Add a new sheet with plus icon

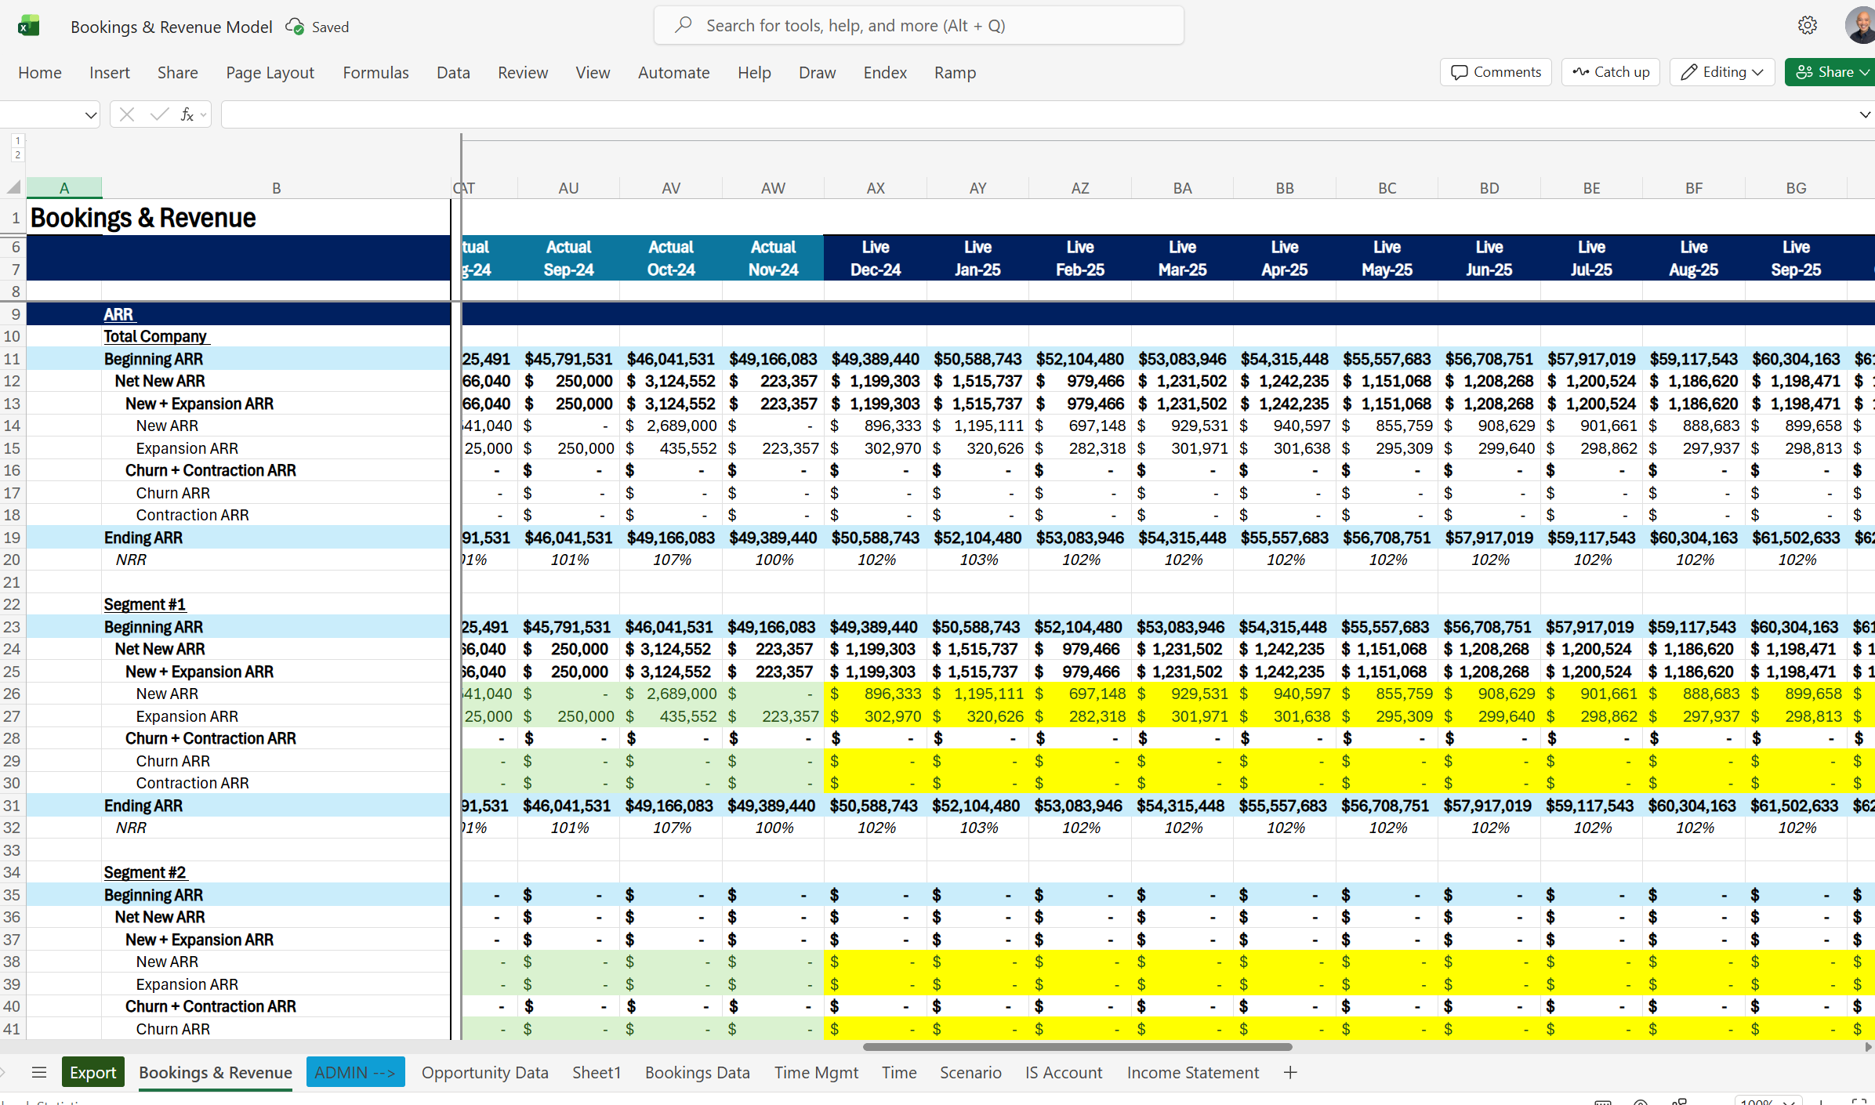(1290, 1072)
